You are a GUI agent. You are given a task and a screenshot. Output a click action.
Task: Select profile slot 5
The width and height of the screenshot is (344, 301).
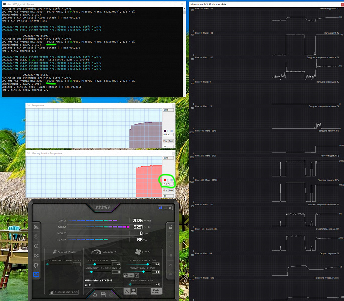170,275
